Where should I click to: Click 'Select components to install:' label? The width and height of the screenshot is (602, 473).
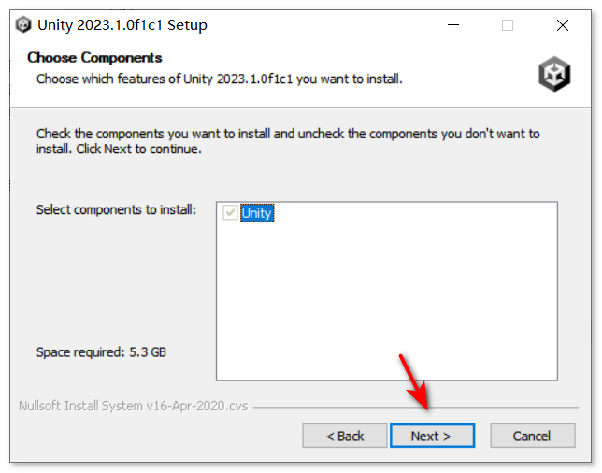click(116, 209)
